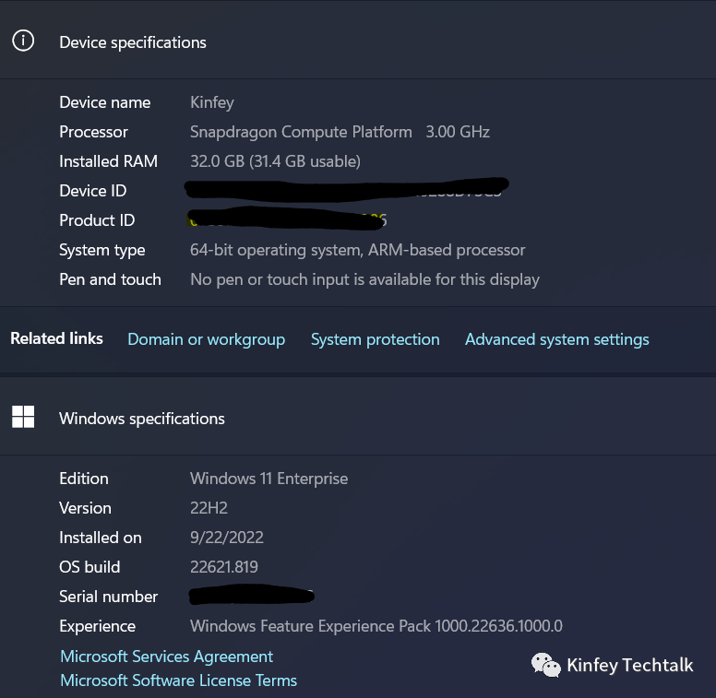This screenshot has width=716, height=698.
Task: Click the Device name label
Action: click(105, 102)
